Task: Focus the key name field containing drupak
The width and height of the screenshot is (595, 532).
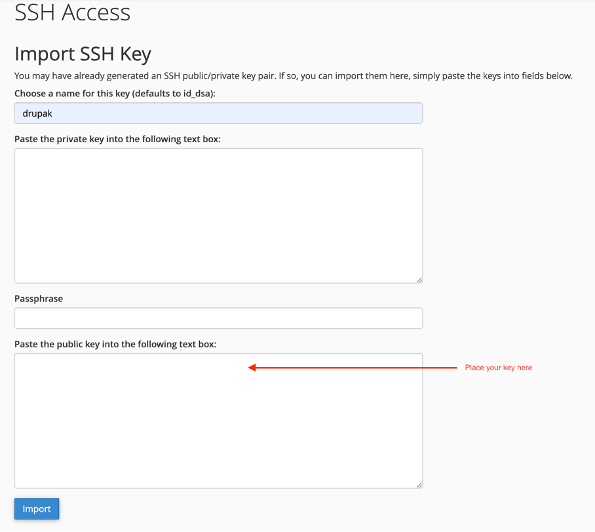Action: tap(218, 113)
